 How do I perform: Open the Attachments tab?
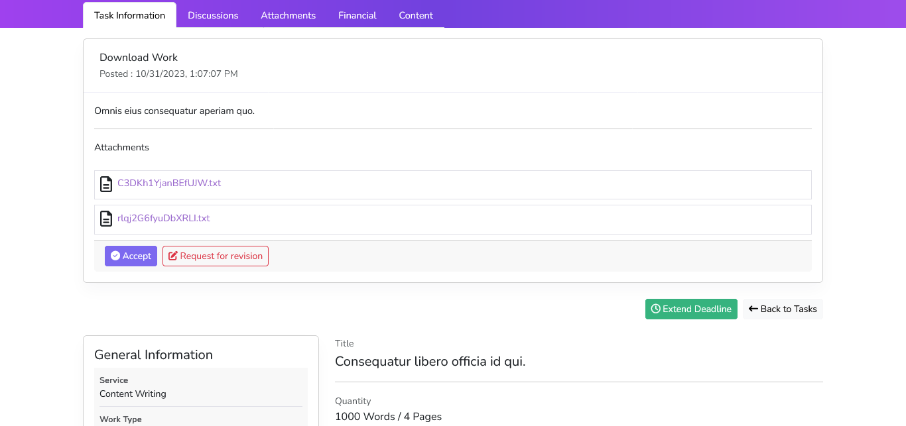coord(288,15)
